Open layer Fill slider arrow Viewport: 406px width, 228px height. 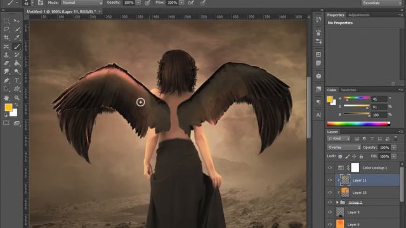(394, 156)
